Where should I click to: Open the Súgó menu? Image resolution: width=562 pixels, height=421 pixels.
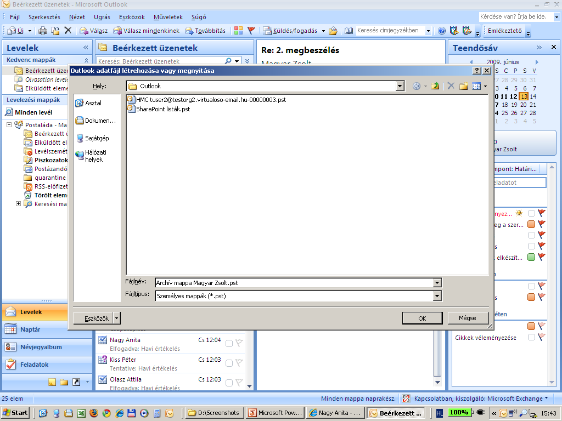tap(199, 17)
